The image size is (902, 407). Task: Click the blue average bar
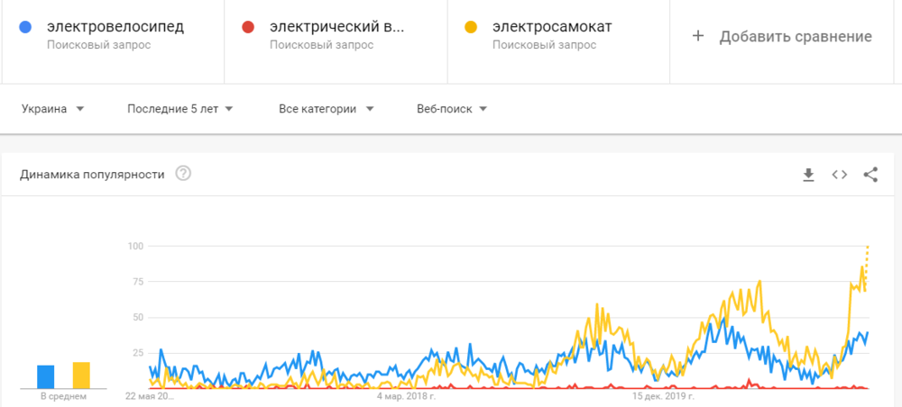(45, 375)
